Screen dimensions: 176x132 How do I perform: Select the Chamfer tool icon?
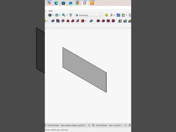pyautogui.click(x=103, y=21)
